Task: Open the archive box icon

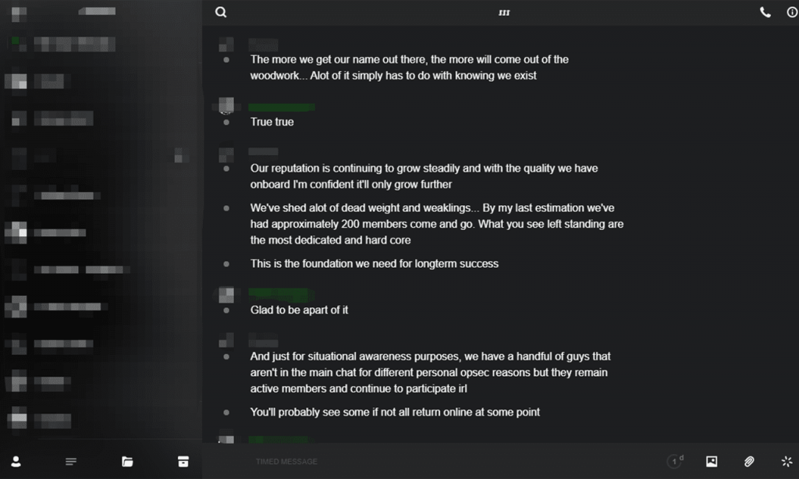Action: [183, 462]
